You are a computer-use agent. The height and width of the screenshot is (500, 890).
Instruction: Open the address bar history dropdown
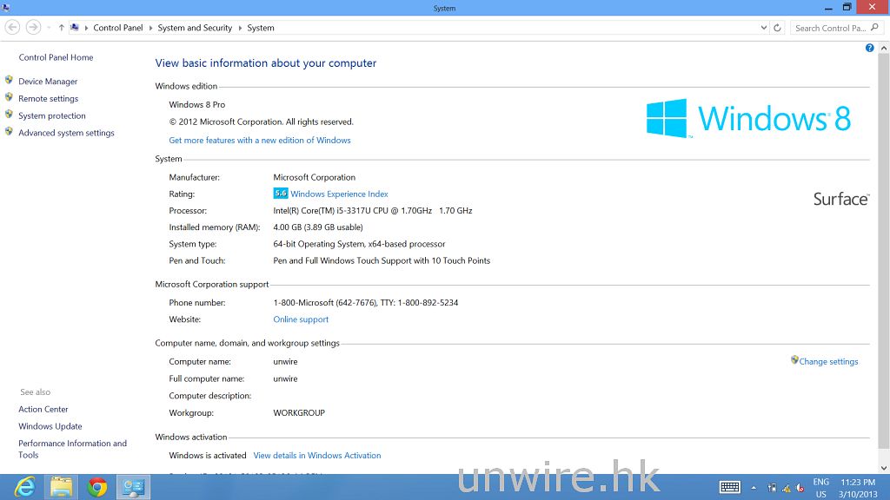(763, 28)
